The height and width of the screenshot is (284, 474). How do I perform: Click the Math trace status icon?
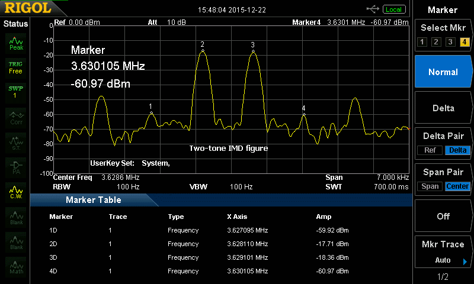15,267
